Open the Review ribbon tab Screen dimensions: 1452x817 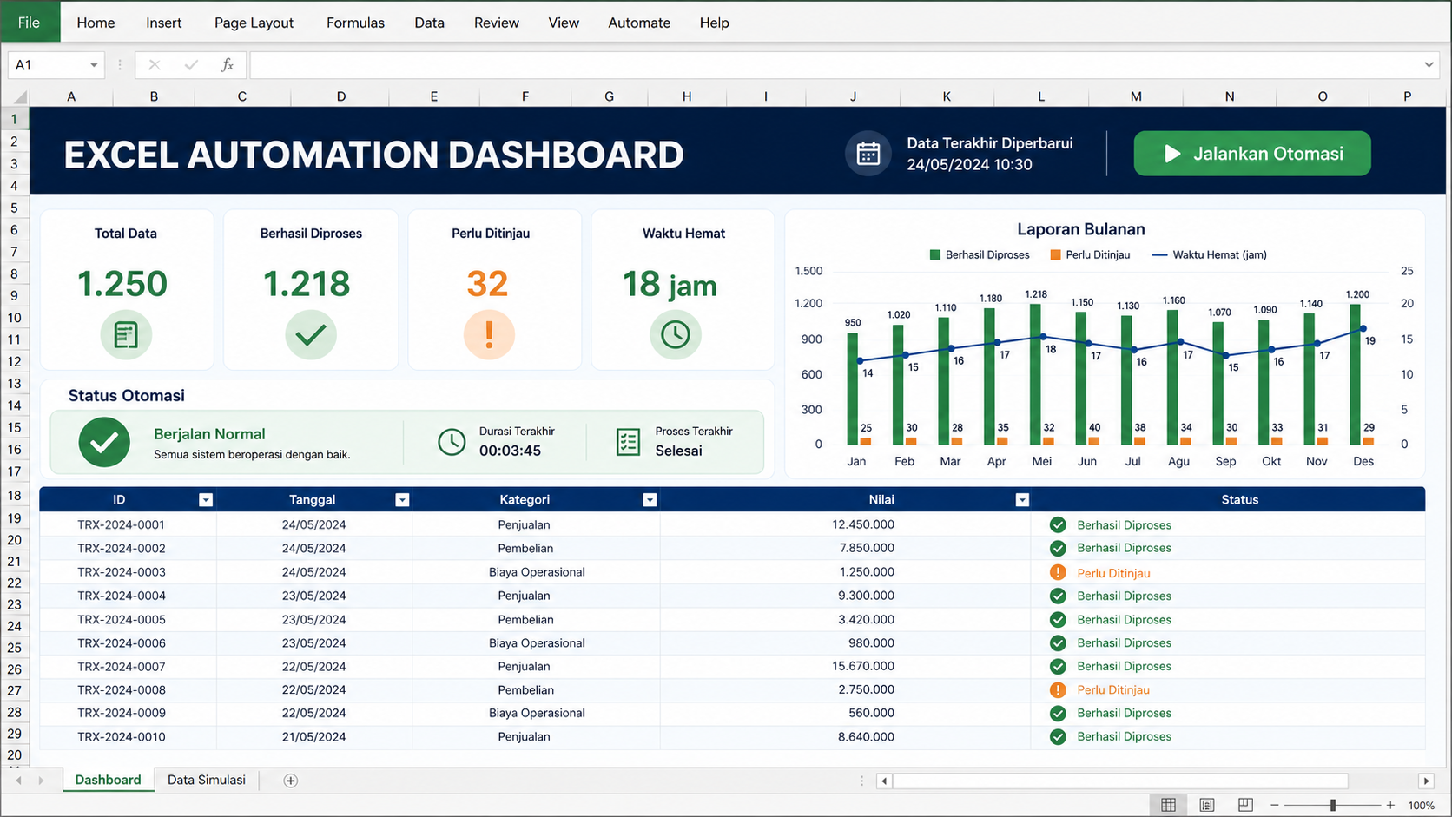(496, 23)
